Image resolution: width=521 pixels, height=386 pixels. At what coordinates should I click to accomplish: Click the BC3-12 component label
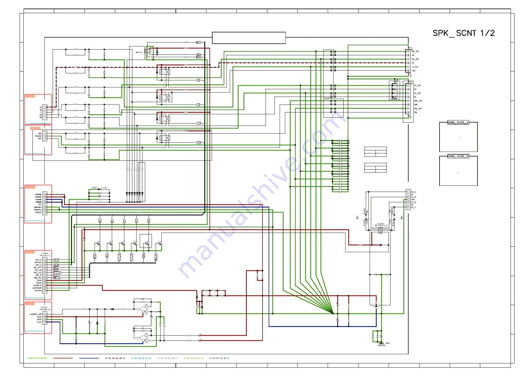139,52
